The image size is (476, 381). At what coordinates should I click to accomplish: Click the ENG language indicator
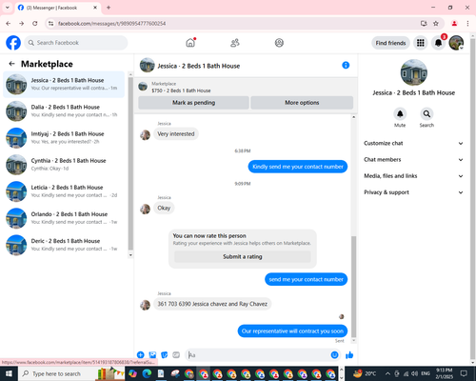[x=426, y=373]
